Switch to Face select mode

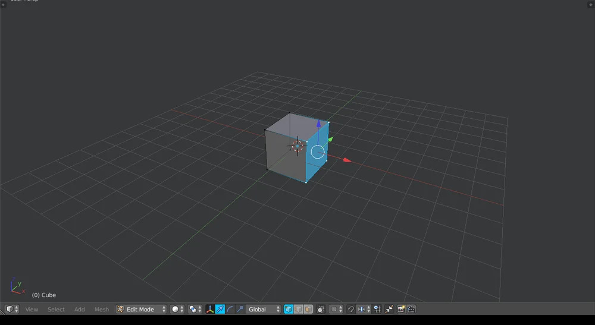tap(308, 310)
